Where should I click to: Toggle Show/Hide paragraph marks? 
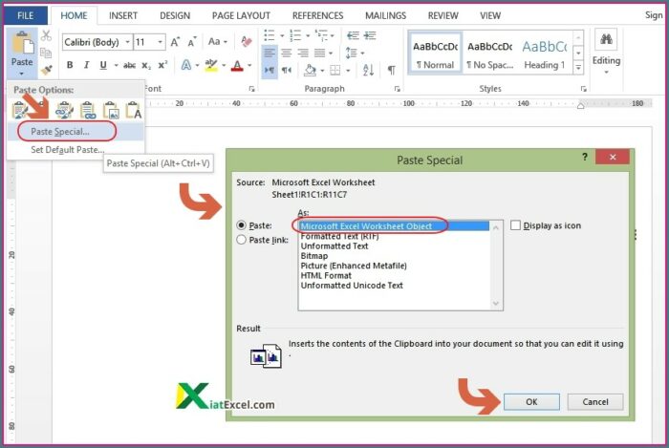point(391,70)
